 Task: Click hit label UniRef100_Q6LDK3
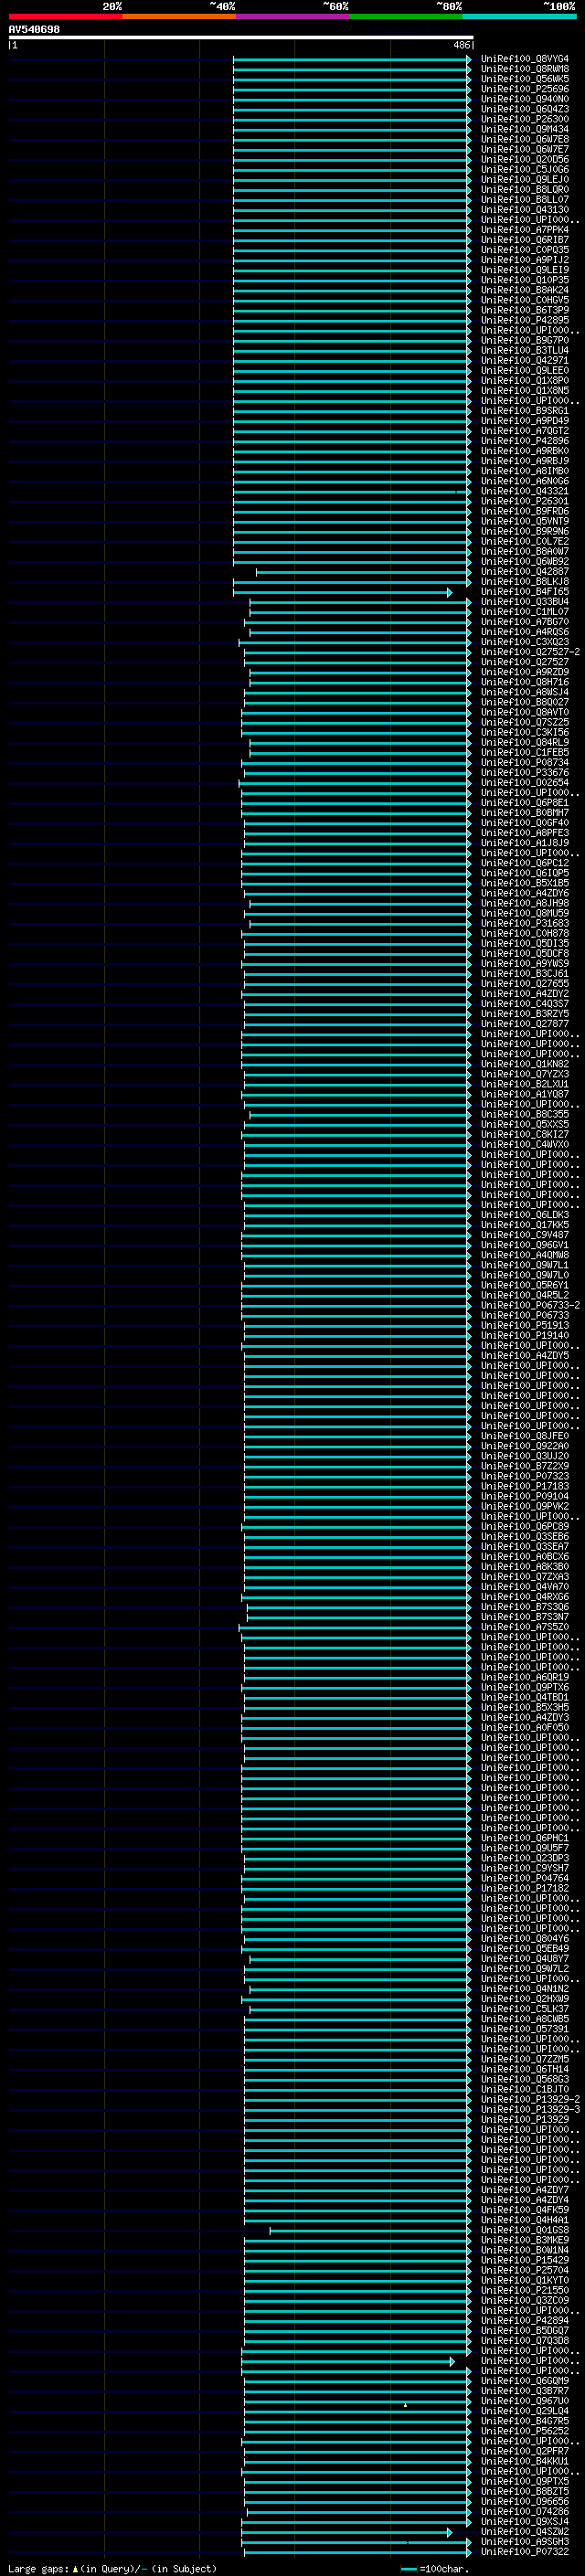[525, 1214]
